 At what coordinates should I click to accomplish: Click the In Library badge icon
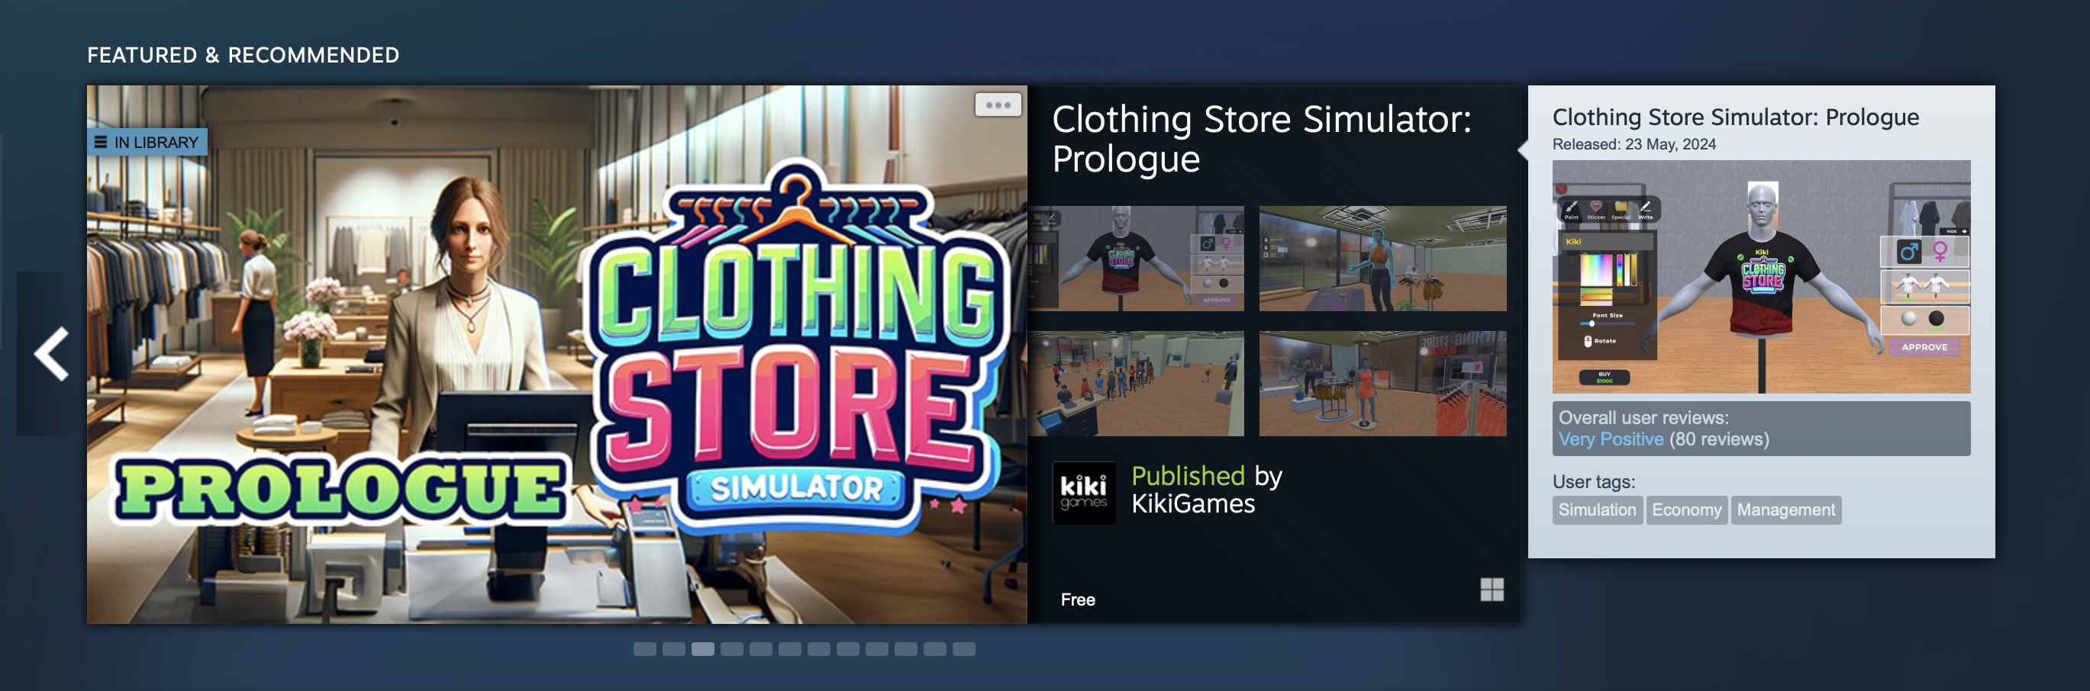pos(101,142)
